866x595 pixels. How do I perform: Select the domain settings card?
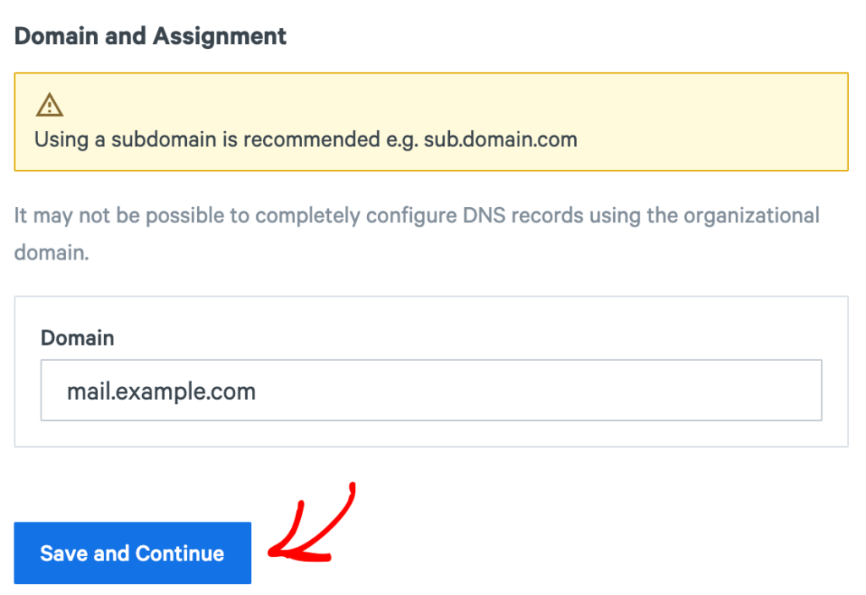click(431, 369)
